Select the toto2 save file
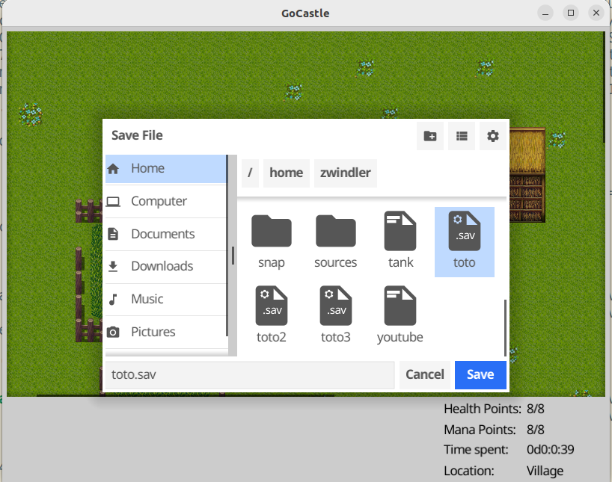 (272, 314)
